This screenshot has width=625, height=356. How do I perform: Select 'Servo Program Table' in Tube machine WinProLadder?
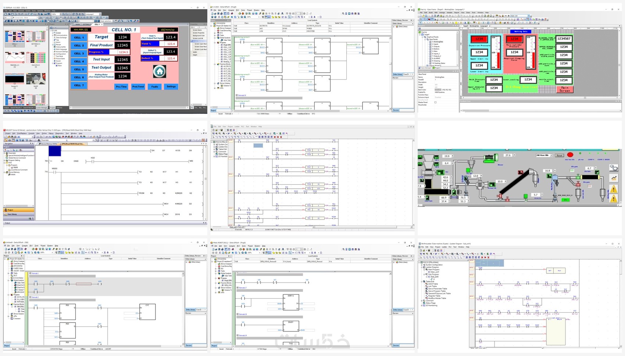437,291
